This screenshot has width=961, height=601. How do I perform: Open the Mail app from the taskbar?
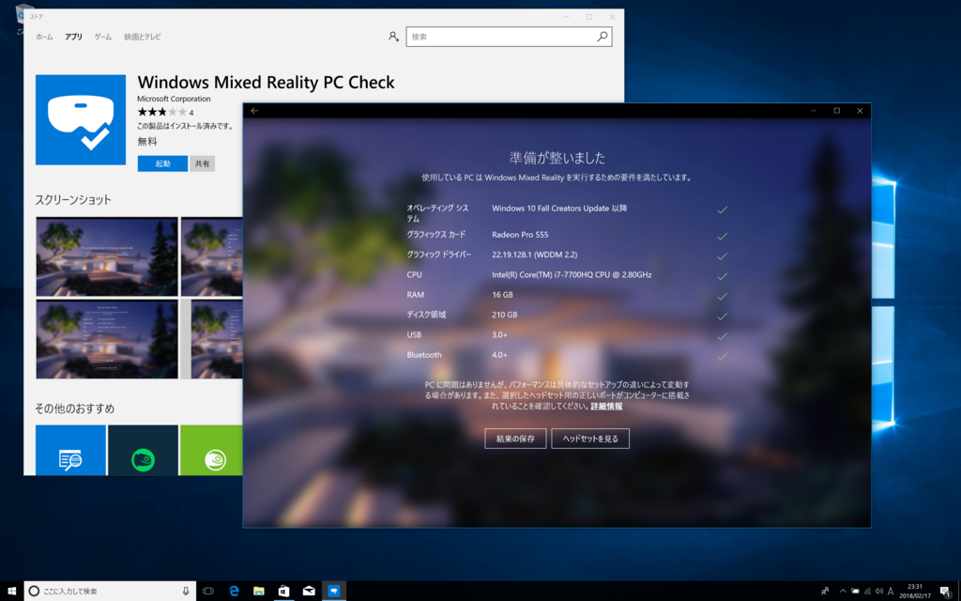pyautogui.click(x=309, y=592)
